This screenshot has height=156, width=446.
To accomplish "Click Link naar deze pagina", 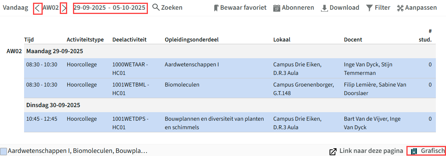I will point(371,151).
